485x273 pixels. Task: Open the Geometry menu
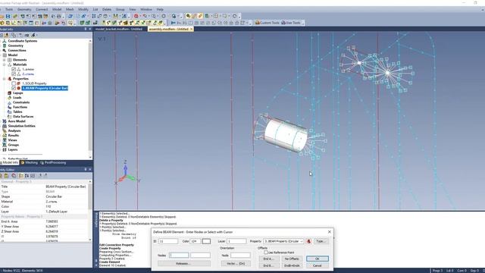tap(24, 10)
